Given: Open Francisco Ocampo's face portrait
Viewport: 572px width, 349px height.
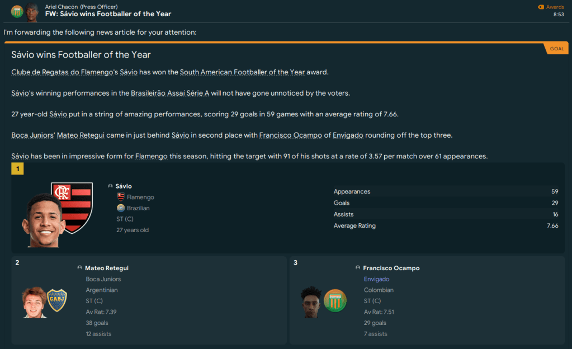Looking at the screenshot, I should coord(311,302).
